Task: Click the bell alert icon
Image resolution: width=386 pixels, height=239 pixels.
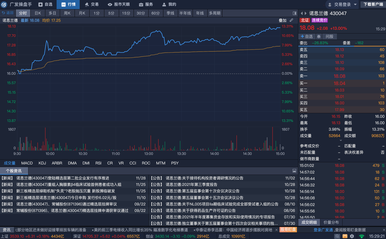Action: 319,36
